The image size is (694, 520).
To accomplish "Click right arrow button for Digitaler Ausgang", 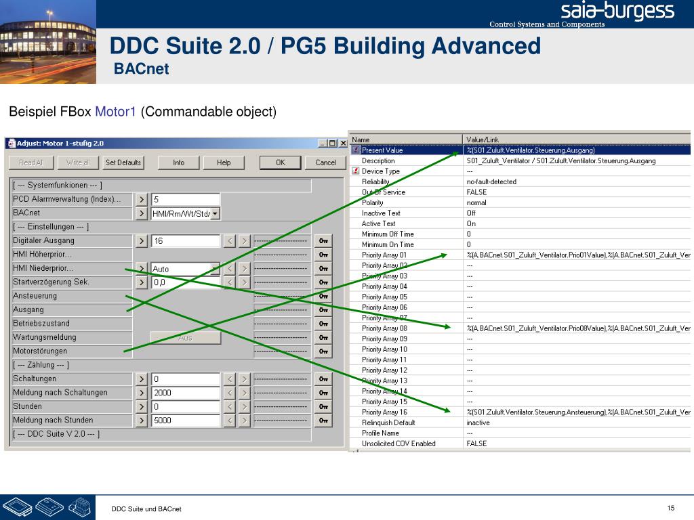I will 244,241.
